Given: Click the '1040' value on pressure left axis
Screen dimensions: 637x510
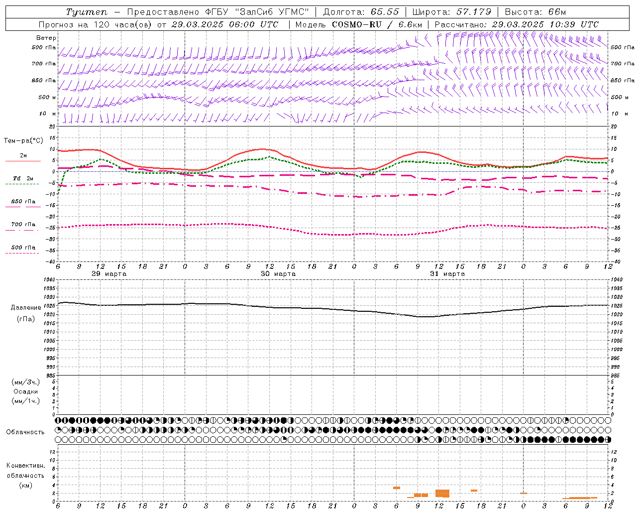Looking at the screenshot, I should (49, 280).
